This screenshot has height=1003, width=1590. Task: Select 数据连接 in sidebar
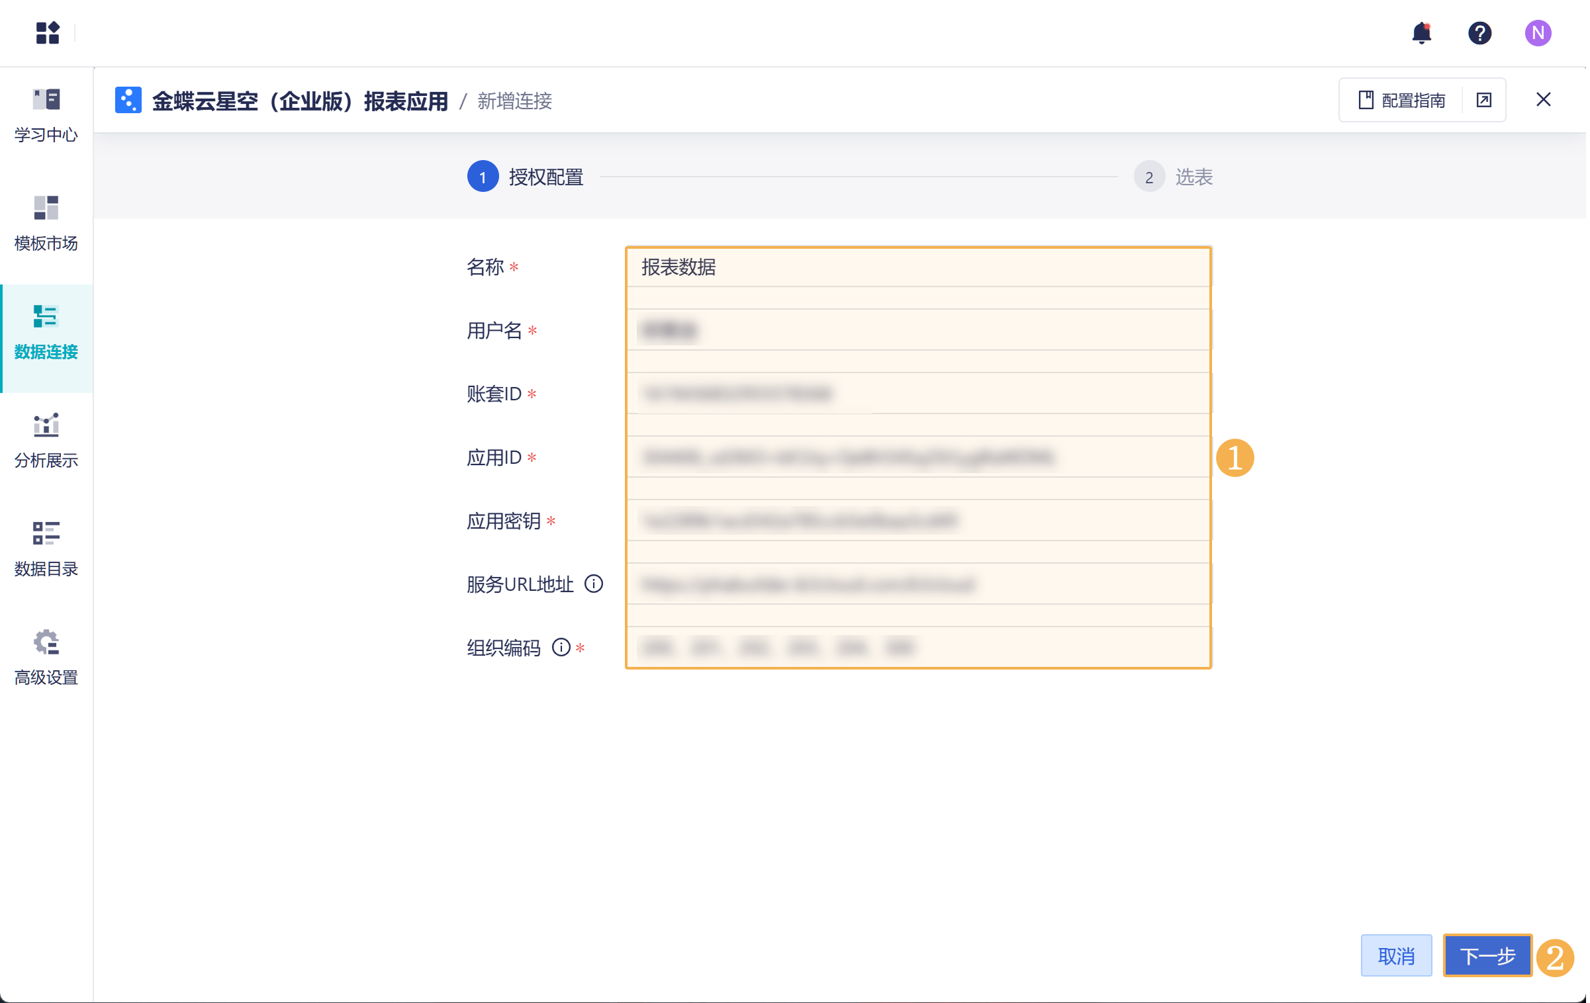(46, 337)
